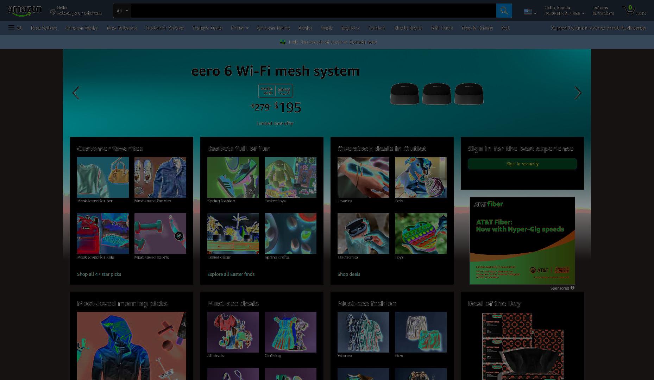Open the Women fashion thumbnail

(x=363, y=332)
